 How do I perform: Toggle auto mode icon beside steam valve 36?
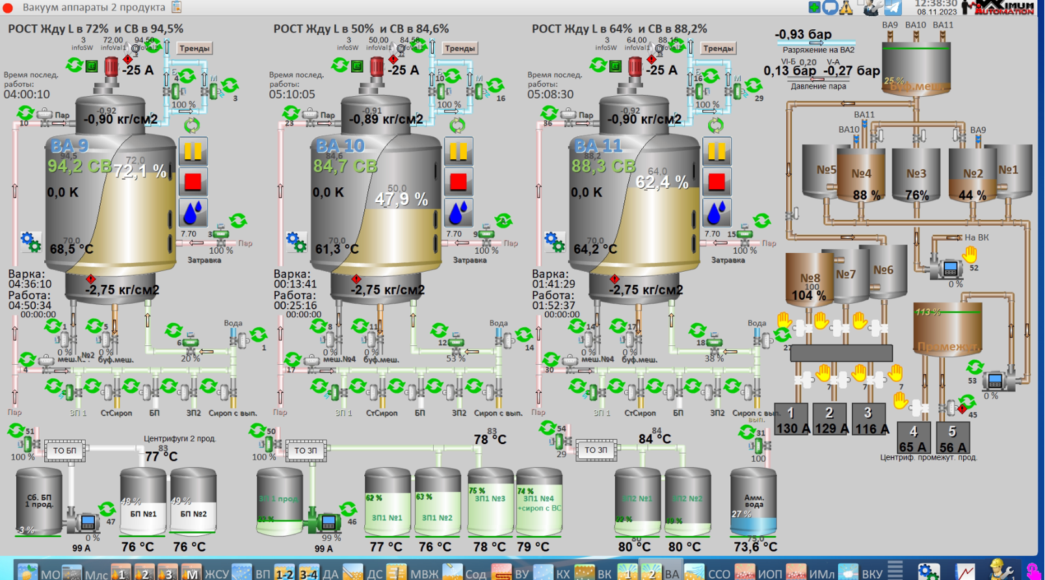click(549, 113)
